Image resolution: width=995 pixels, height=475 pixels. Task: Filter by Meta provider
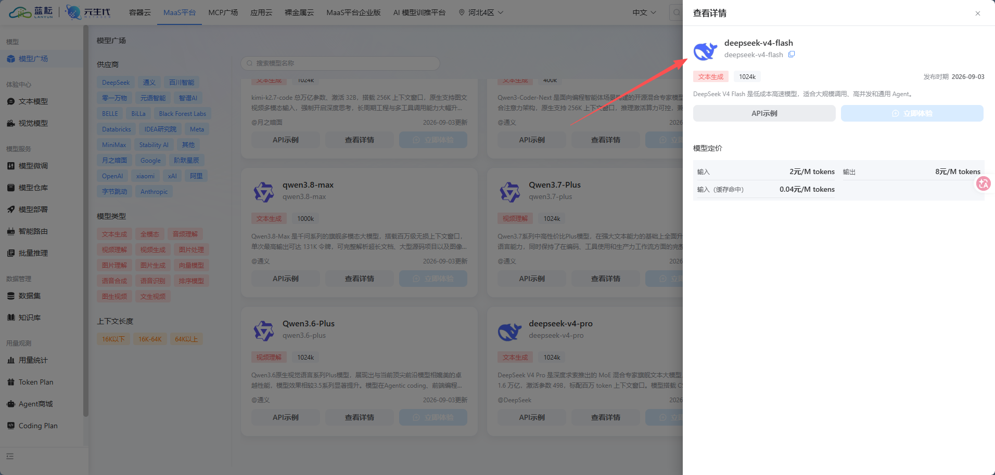point(197,129)
